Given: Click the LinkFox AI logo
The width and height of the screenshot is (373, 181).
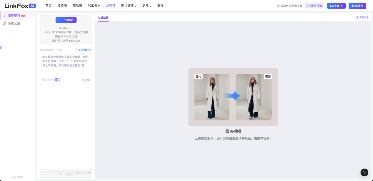Looking at the screenshot, I should click(x=20, y=6).
